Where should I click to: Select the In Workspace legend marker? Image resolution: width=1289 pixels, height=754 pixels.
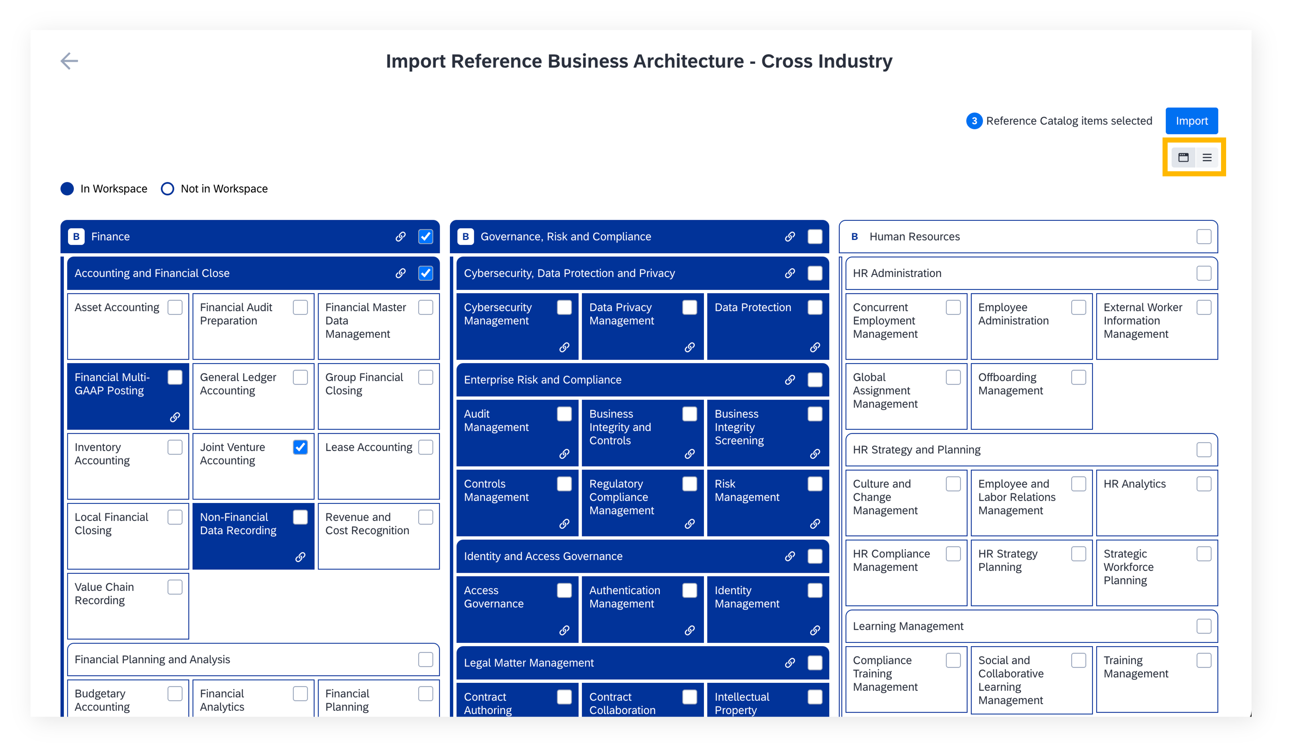coord(67,188)
